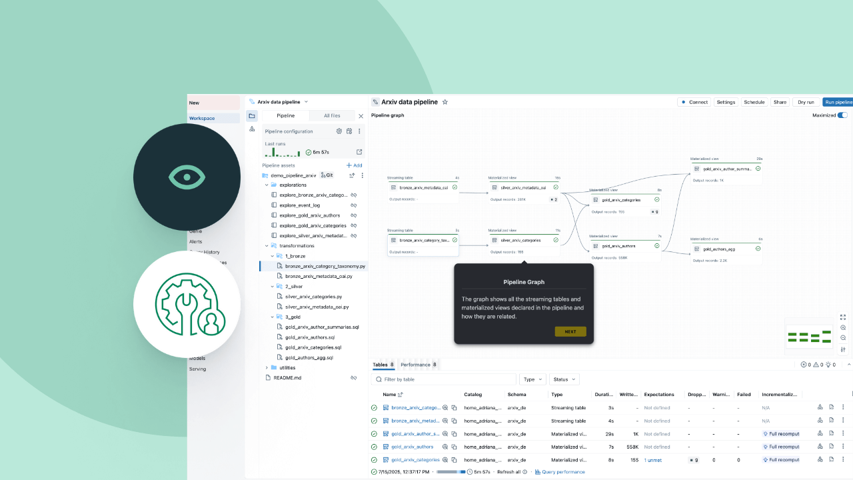
Task: Open the Pipeline configuration kebab menu
Action: pyautogui.click(x=360, y=131)
